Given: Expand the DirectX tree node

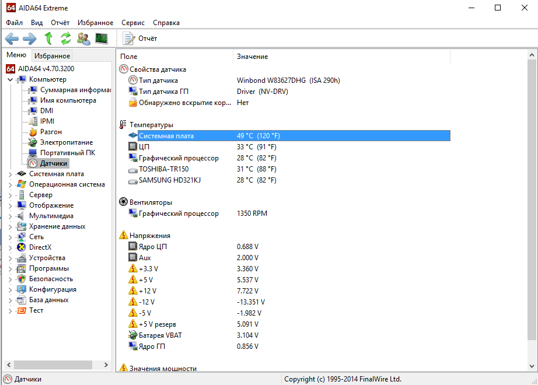Looking at the screenshot, I should [10, 248].
